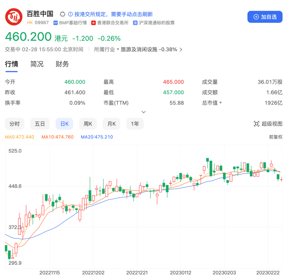The width and height of the screenshot is (290, 280).
Task: Select the 周K weekly candlestick chart
Action: point(88,124)
